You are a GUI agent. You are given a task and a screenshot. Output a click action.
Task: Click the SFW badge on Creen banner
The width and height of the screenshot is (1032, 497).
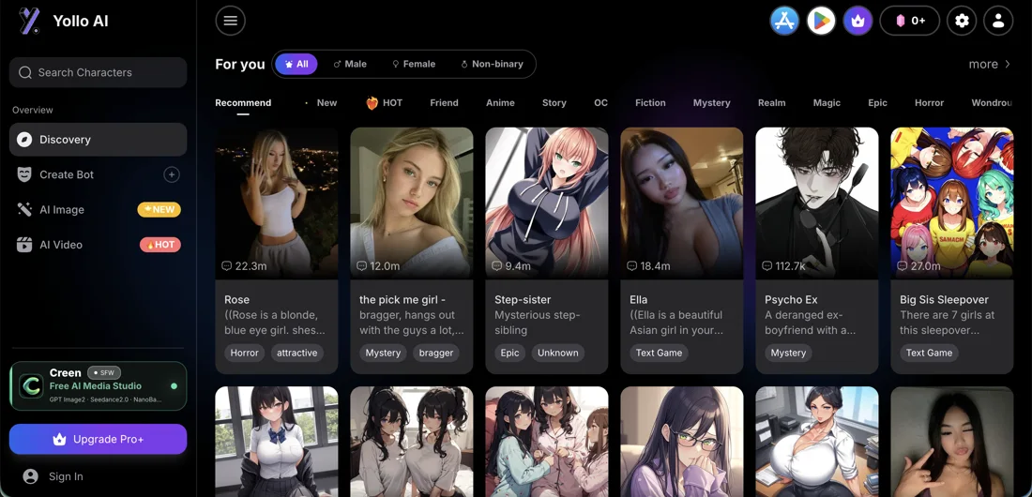tap(104, 372)
